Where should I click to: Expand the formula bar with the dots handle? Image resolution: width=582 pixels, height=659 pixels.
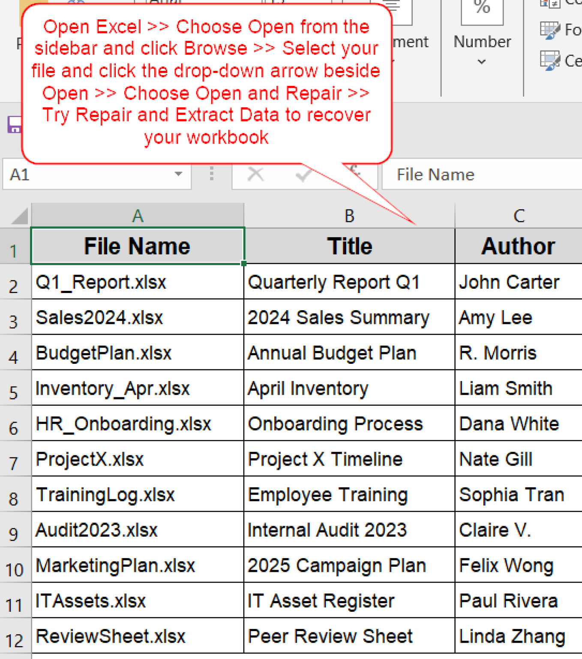pyautogui.click(x=211, y=174)
